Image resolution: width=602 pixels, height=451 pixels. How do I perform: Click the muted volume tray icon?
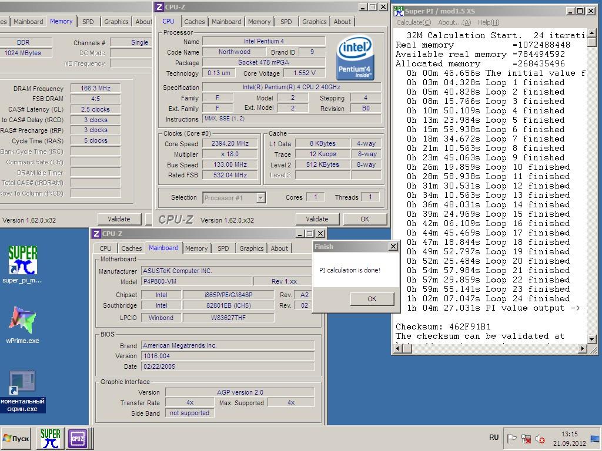pyautogui.click(x=540, y=438)
